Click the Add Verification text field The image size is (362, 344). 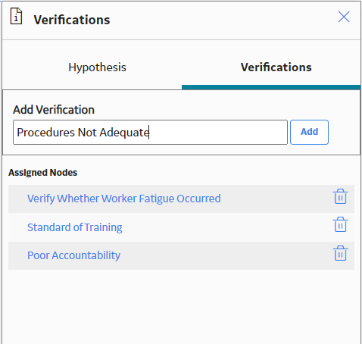coord(150,133)
